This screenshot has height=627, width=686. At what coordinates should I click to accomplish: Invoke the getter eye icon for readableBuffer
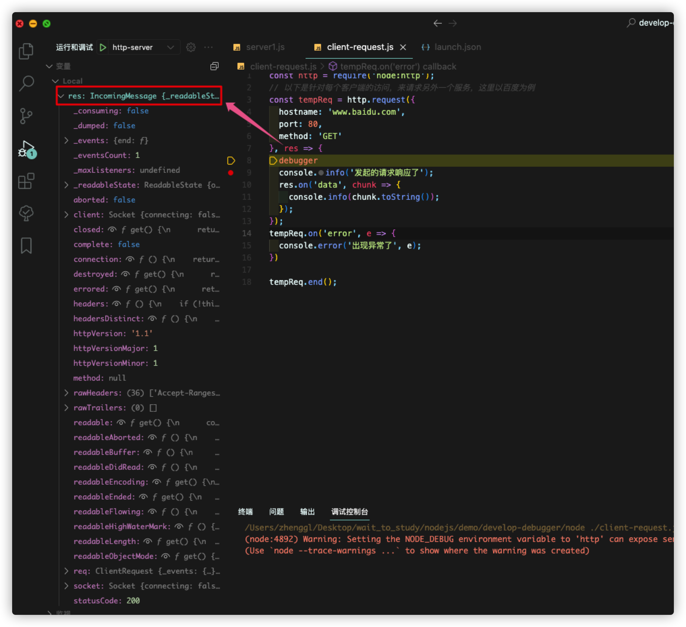click(x=148, y=453)
